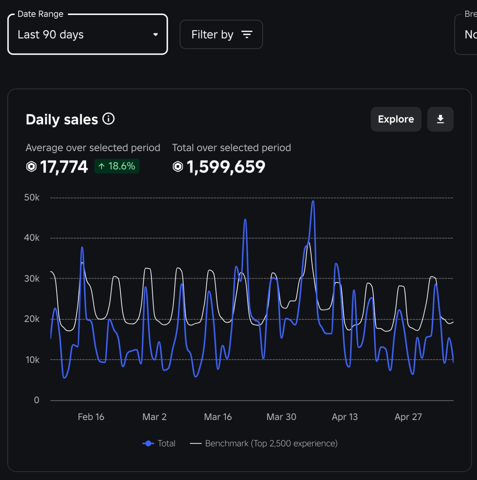Click the Filter by button
477x480 pixels.
click(221, 34)
